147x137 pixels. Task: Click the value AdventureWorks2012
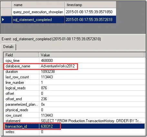[x=58, y=66]
